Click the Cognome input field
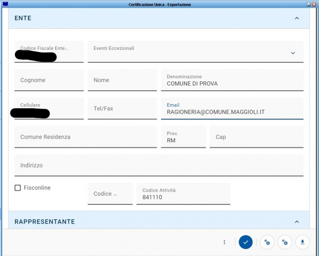319x256 pixels. pyautogui.click(x=49, y=80)
